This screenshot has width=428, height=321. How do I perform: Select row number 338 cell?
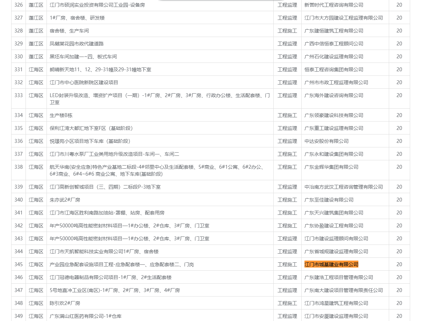19,170
